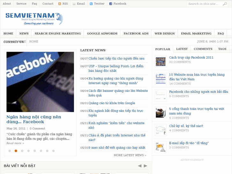Viewport: 232px width, 174px height.
Task: Open 'Xu hướng quảng cáo khi người dùng Internet' article
Action: point(116,81)
